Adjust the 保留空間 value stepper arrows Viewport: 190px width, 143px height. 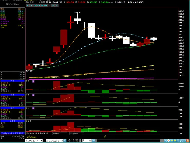click(90, 141)
